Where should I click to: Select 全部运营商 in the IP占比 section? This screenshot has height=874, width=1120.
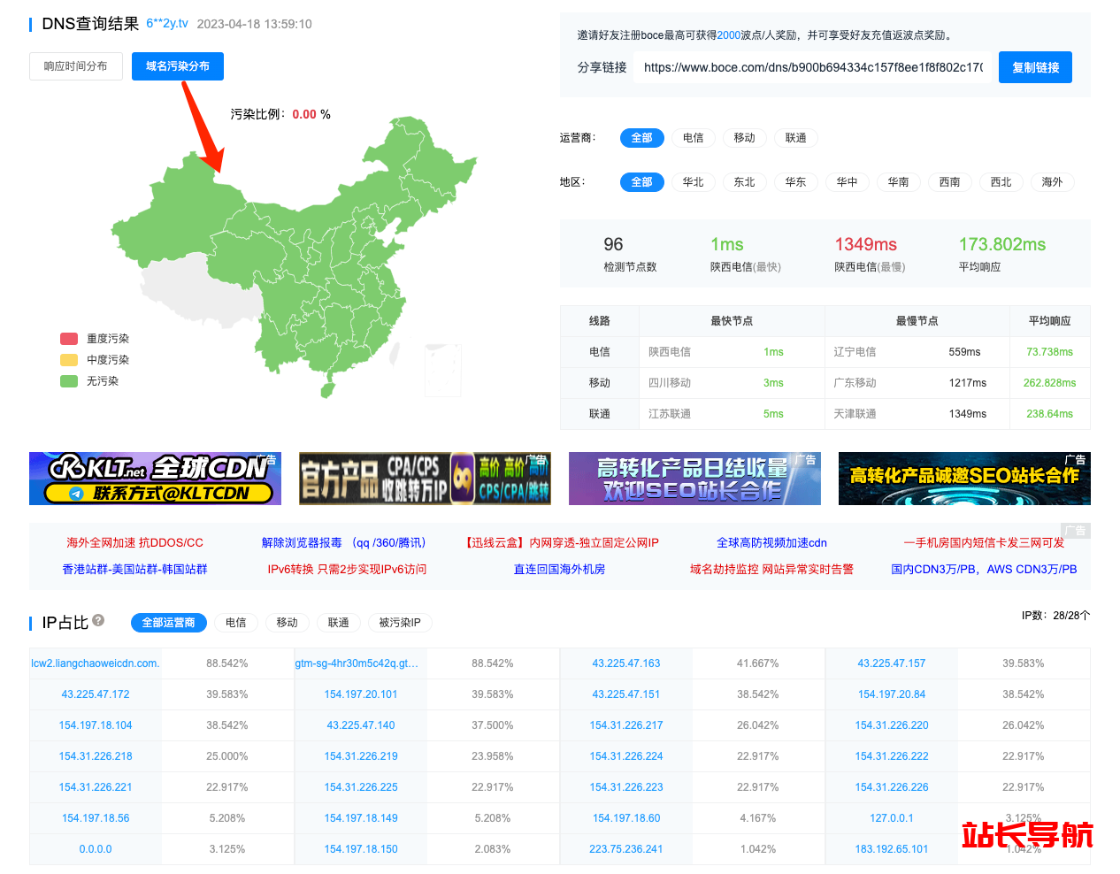click(169, 623)
